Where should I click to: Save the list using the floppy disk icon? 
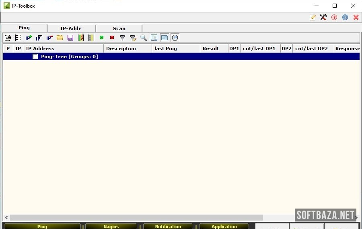(70, 38)
